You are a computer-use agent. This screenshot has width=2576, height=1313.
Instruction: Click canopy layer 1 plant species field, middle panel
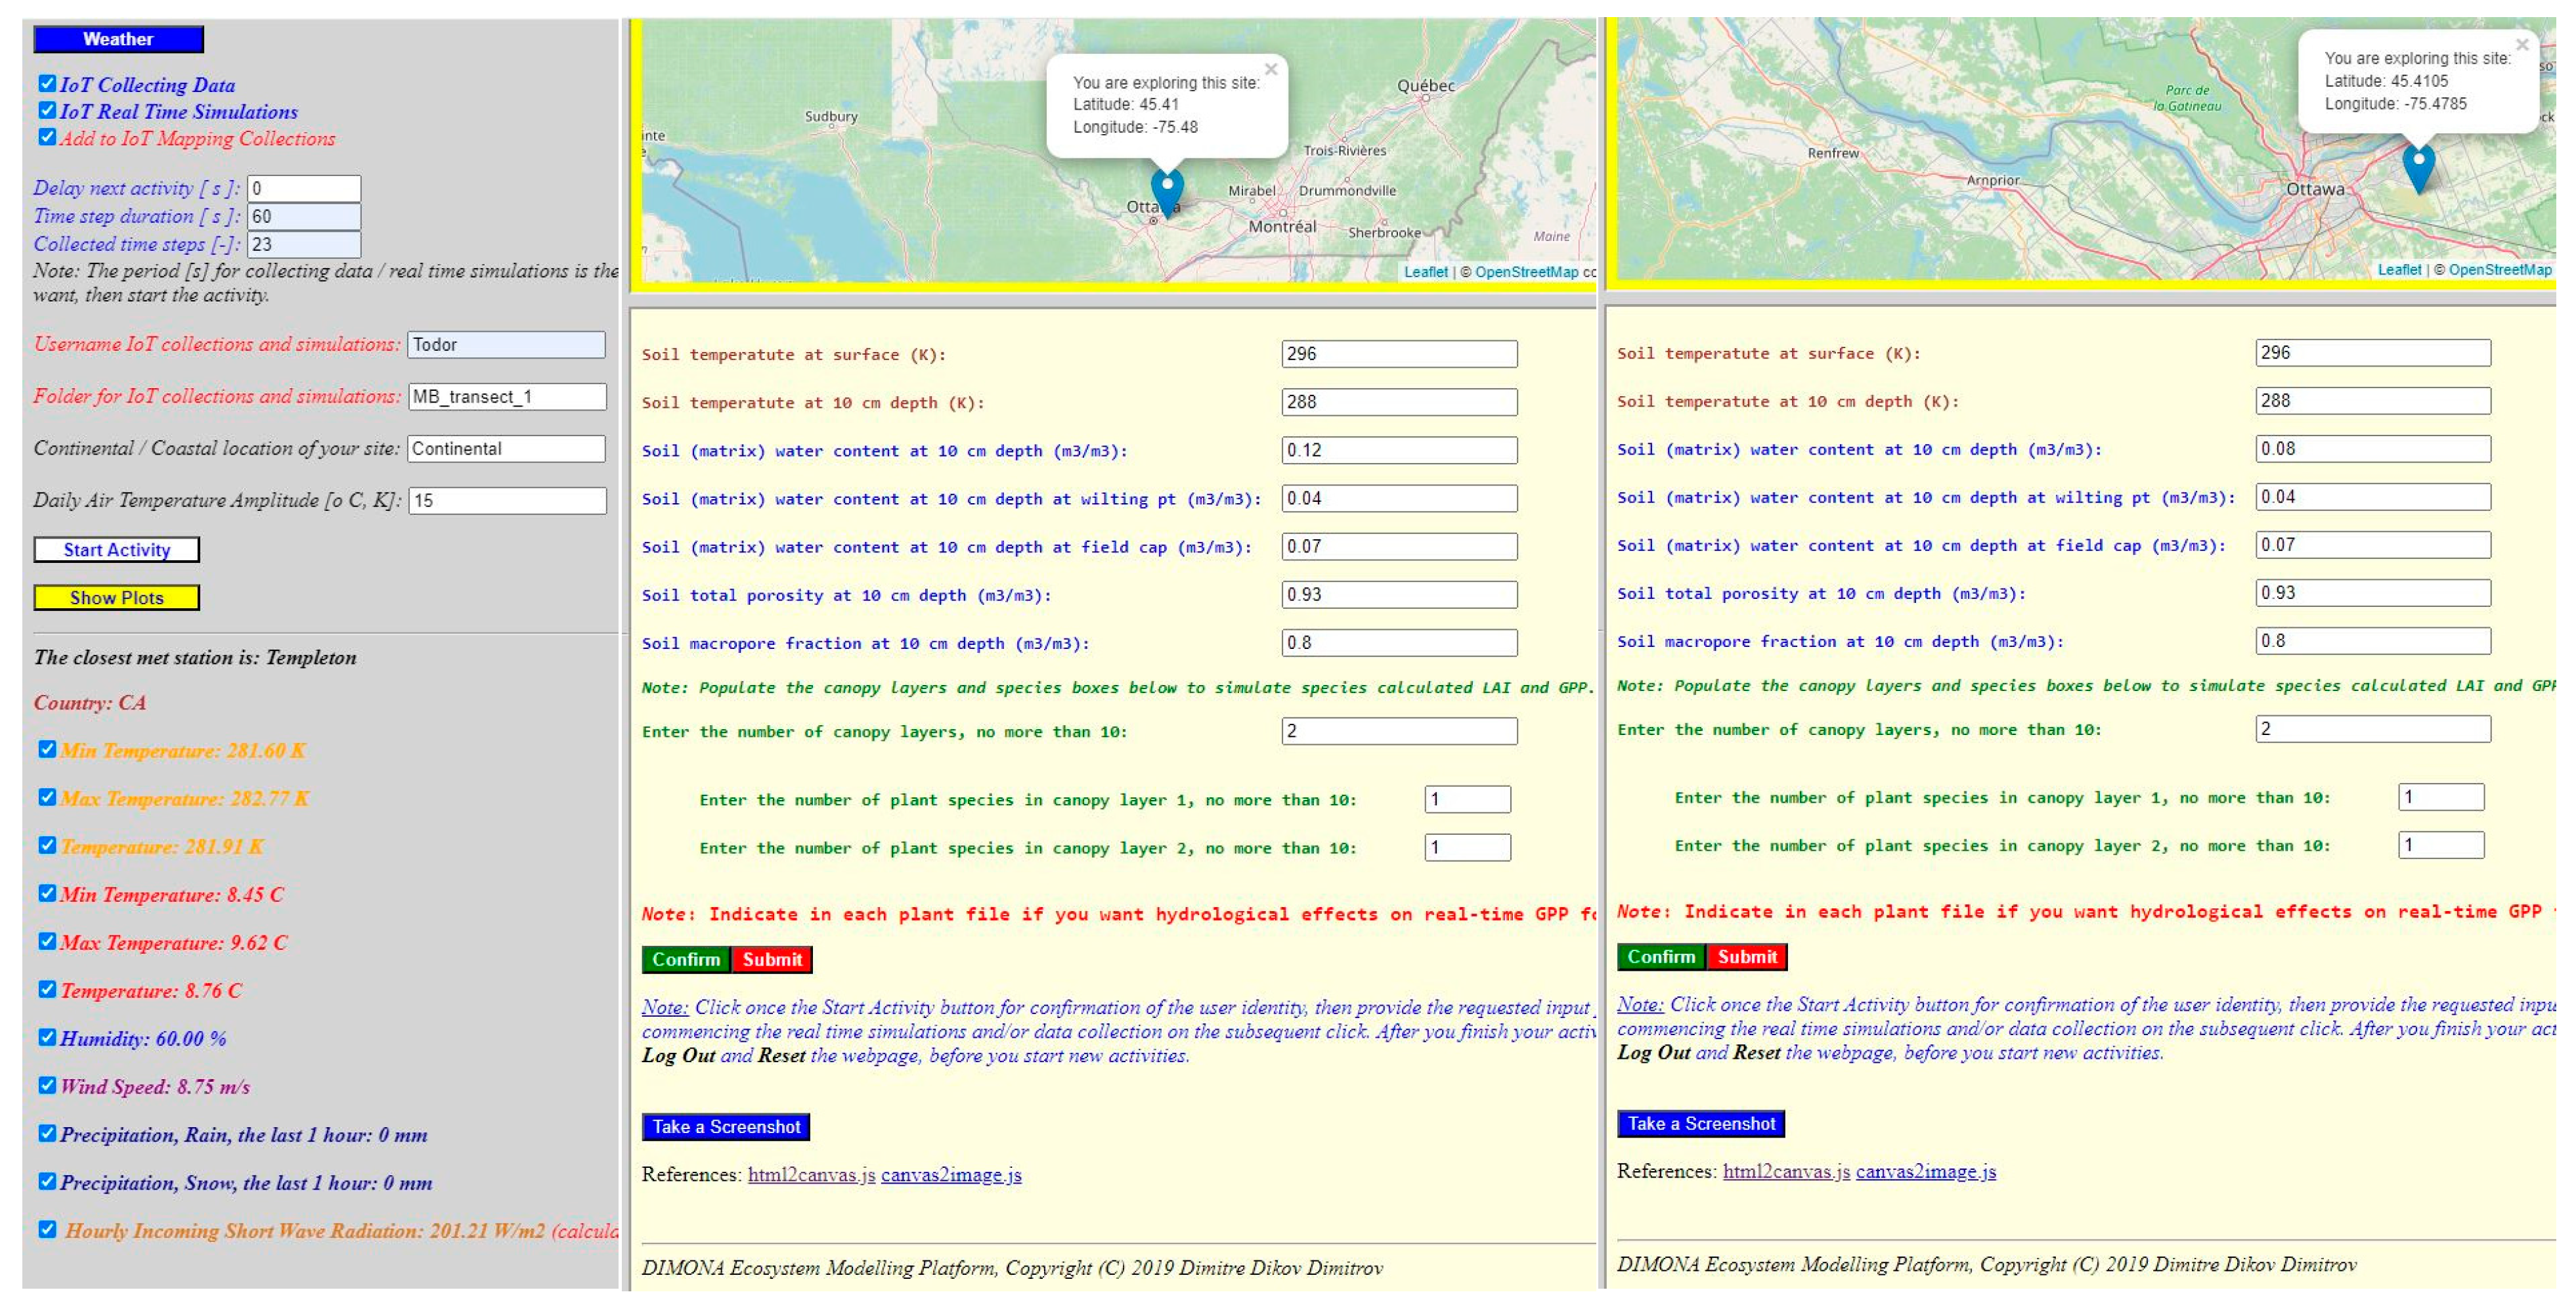(x=1468, y=799)
